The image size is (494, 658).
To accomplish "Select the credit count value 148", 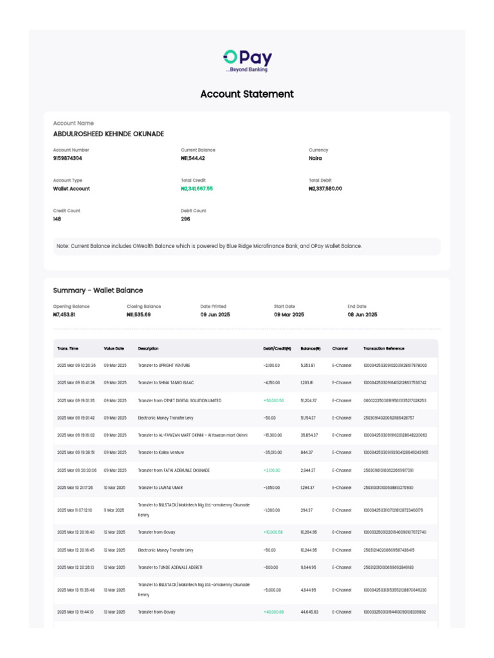I will 57,219.
